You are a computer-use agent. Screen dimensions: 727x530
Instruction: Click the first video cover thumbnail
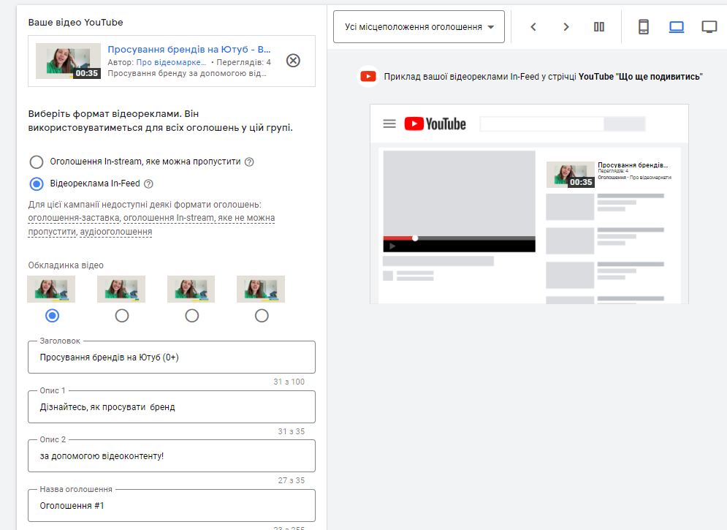[51, 289]
